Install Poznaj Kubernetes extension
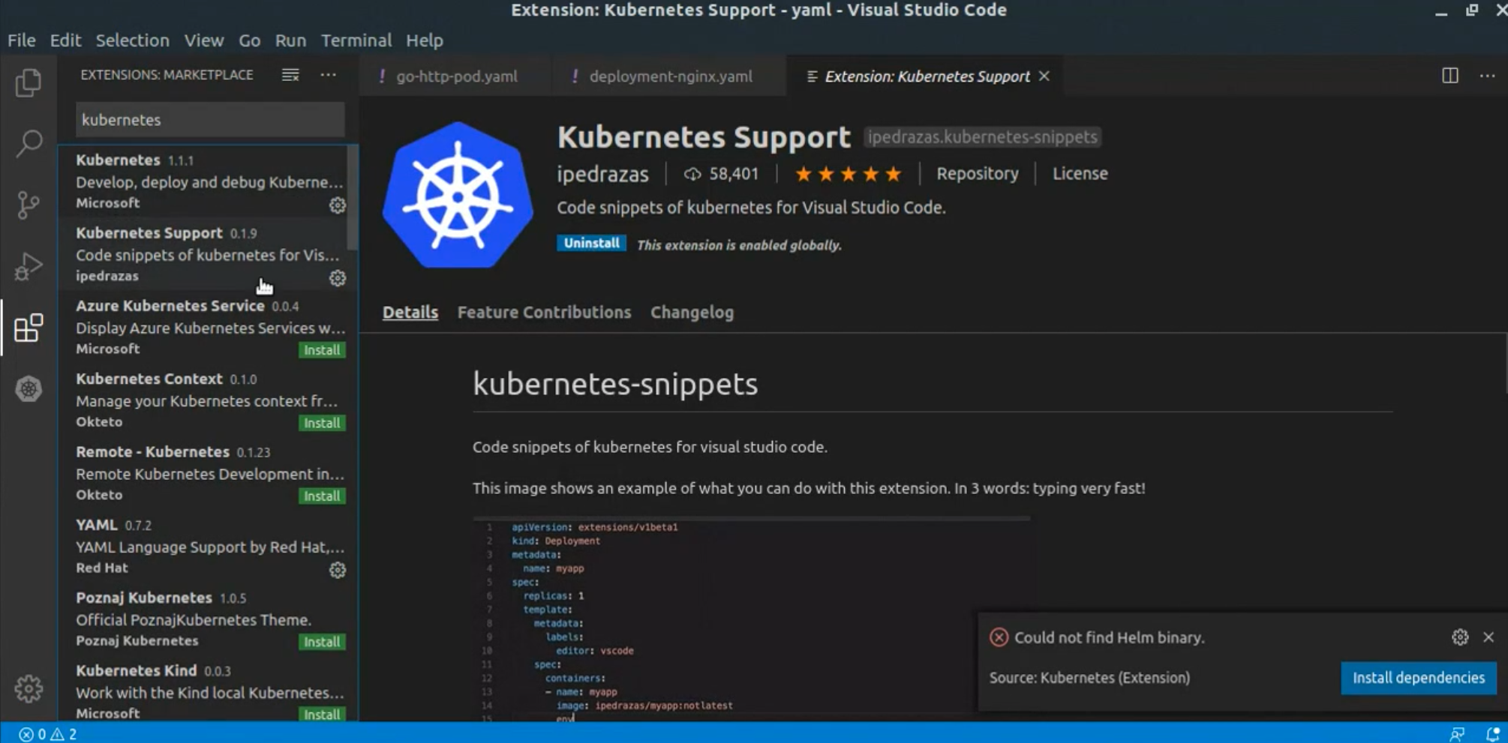This screenshot has width=1508, height=743. pos(322,642)
